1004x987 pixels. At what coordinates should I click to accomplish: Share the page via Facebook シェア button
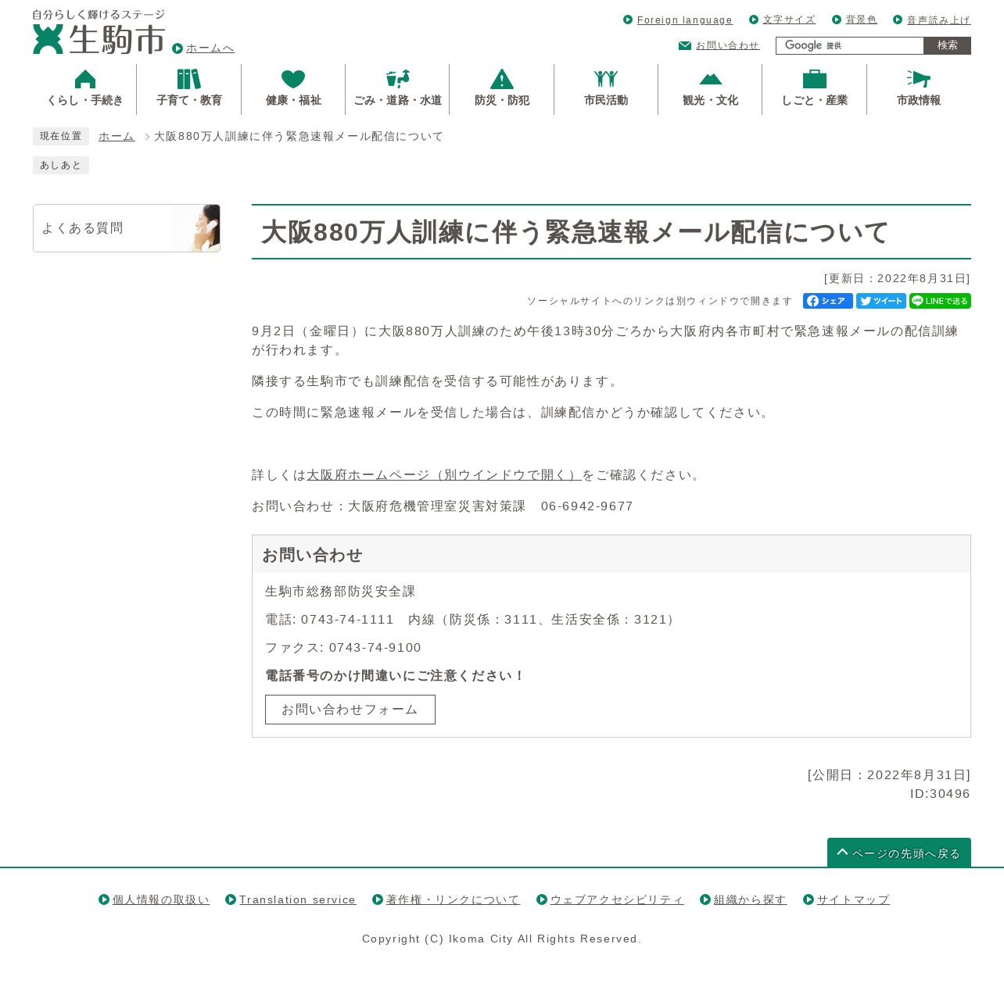click(x=828, y=301)
